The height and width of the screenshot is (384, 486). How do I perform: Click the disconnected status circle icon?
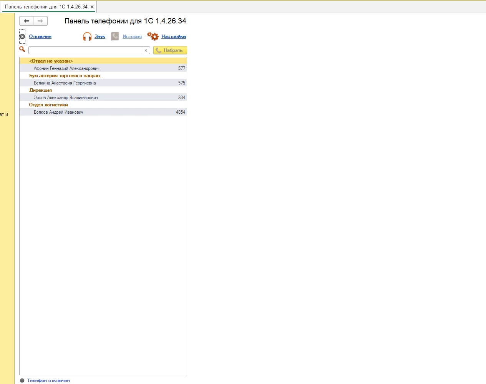(22, 36)
